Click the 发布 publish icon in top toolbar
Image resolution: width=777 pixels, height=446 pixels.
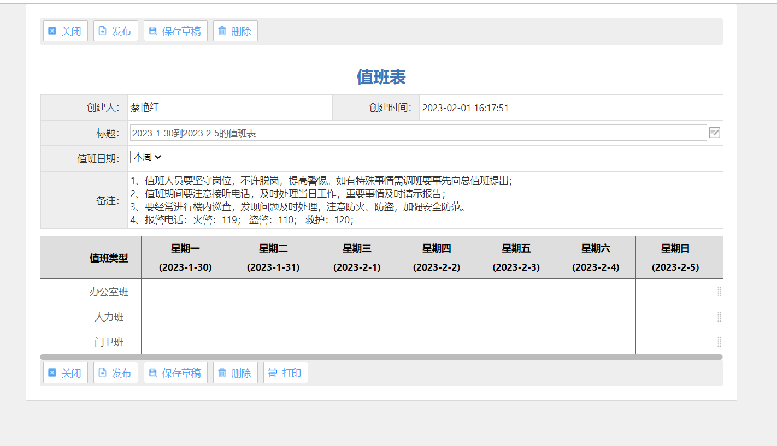[102, 31]
